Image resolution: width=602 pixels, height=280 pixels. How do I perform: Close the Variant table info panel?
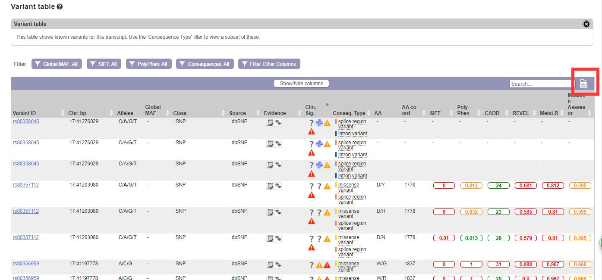(x=586, y=24)
